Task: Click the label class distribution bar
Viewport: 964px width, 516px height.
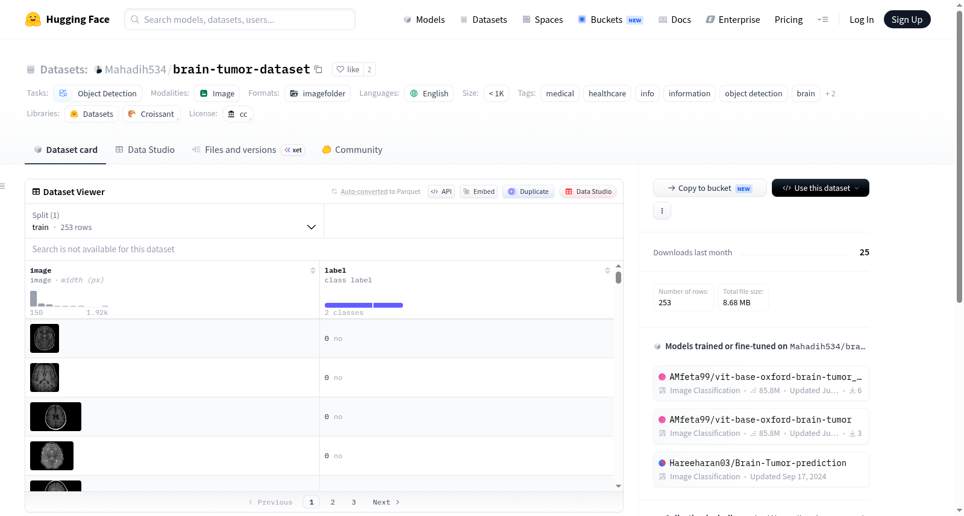Action: (363, 305)
